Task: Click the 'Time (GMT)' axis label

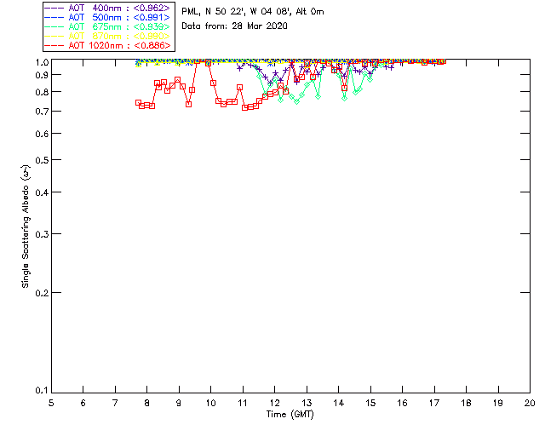Action: 290,415
